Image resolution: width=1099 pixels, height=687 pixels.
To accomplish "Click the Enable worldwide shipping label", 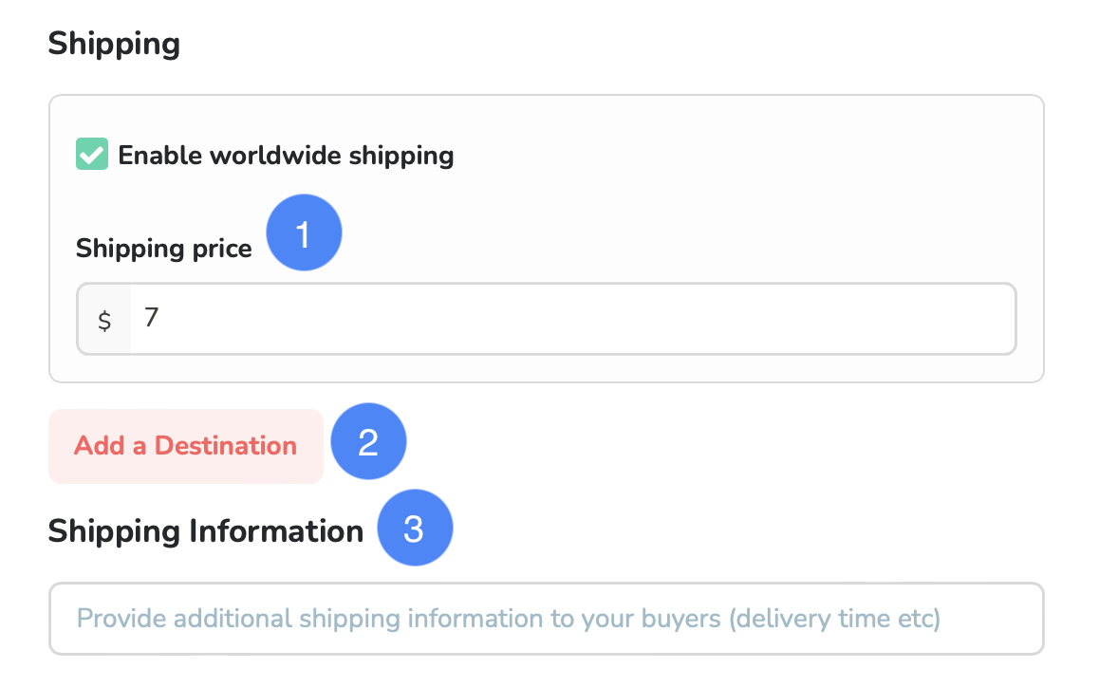I will (286, 156).
